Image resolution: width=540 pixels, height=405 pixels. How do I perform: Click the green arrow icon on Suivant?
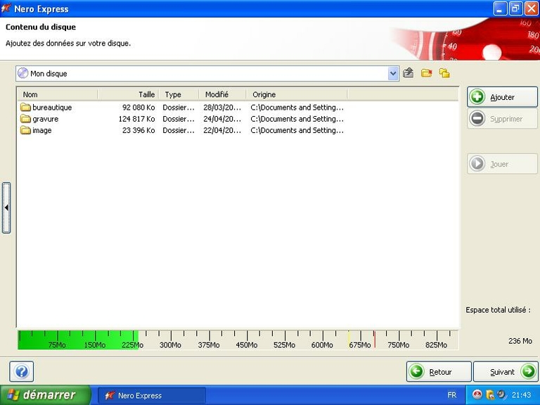(528, 371)
